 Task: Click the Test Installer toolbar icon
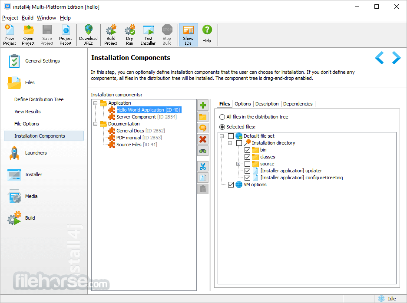pos(148,35)
